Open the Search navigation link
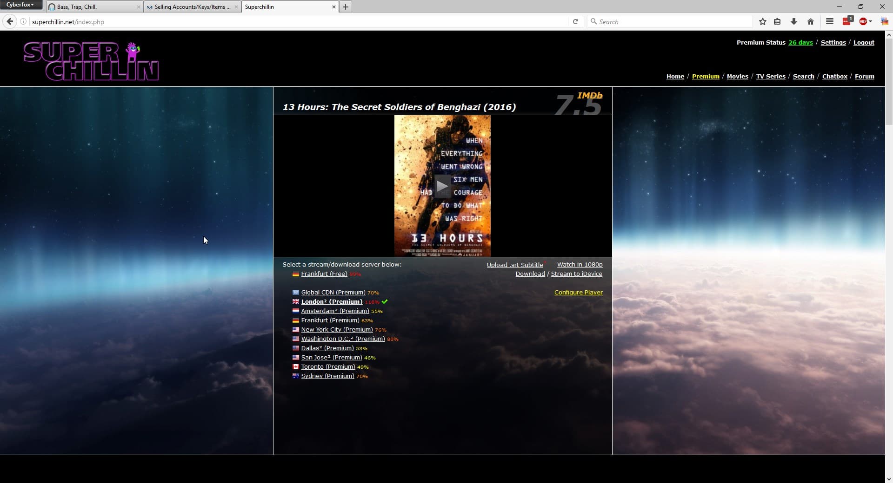 (803, 76)
